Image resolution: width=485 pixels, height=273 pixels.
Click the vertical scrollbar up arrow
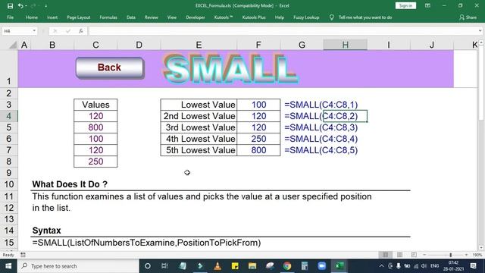point(481,42)
